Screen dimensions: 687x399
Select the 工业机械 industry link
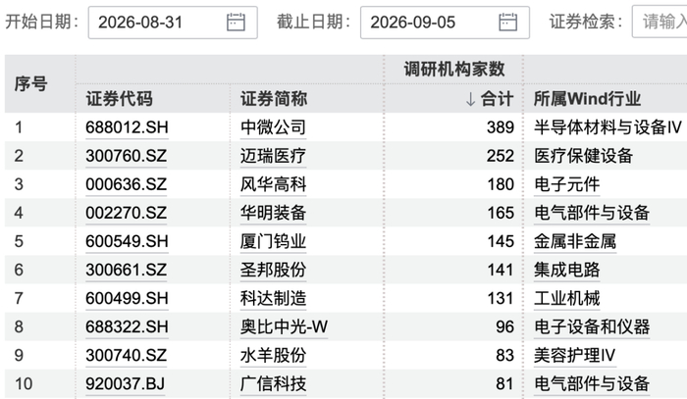(x=566, y=298)
